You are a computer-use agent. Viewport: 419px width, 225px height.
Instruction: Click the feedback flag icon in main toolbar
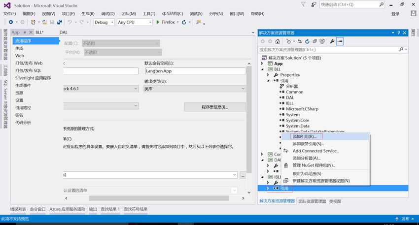pos(199,22)
